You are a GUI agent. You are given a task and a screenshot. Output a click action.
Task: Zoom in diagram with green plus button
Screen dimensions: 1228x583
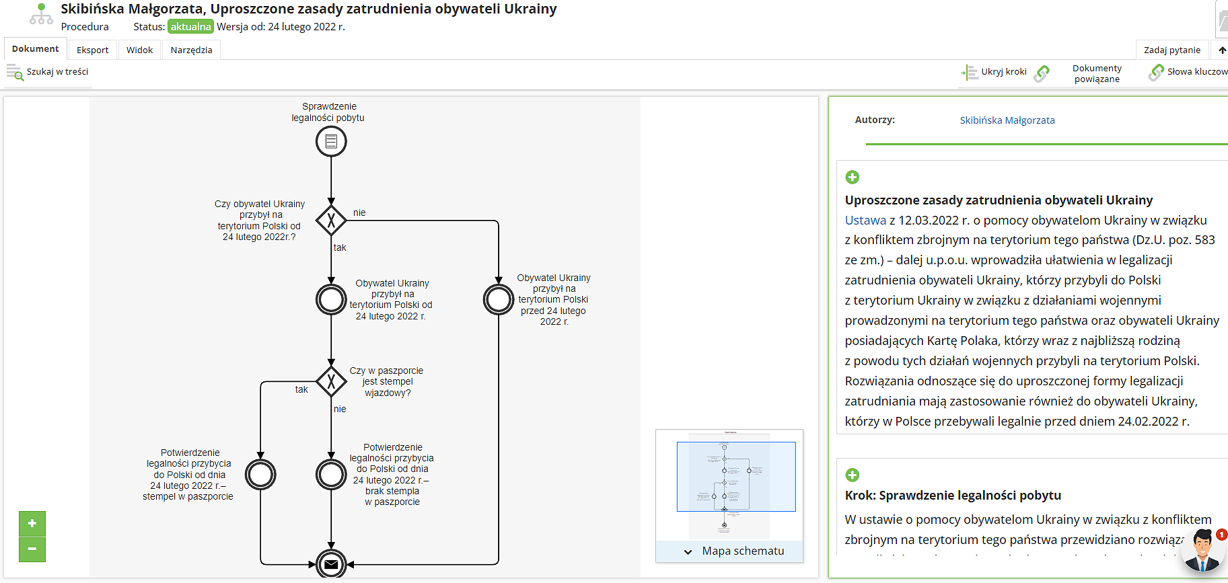(32, 523)
